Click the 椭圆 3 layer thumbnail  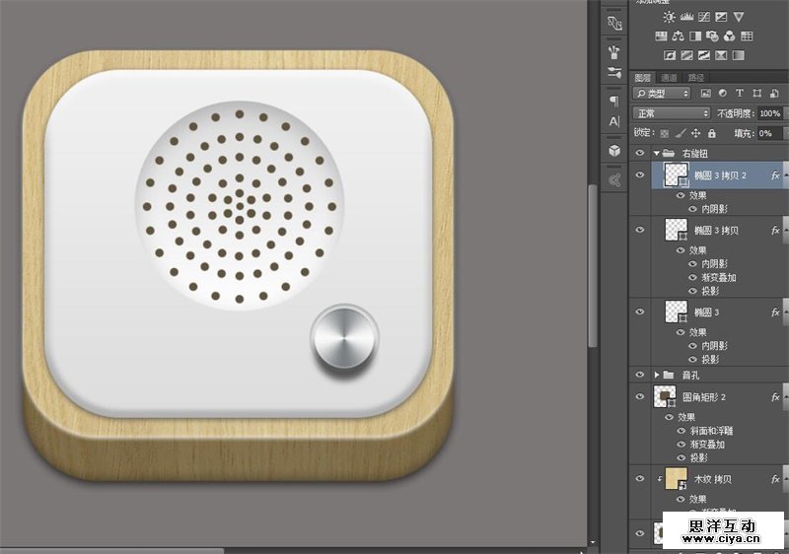pos(677,312)
